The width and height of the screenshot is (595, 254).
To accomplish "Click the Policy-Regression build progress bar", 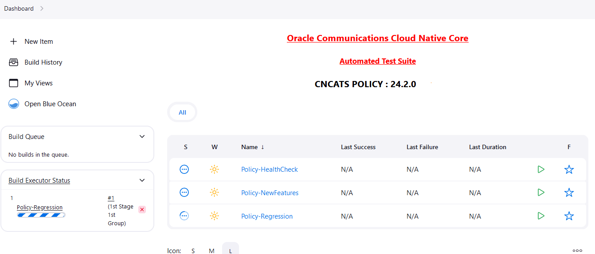I will (41, 215).
